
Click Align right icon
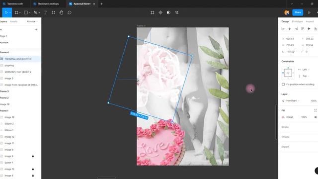(x=296, y=29)
